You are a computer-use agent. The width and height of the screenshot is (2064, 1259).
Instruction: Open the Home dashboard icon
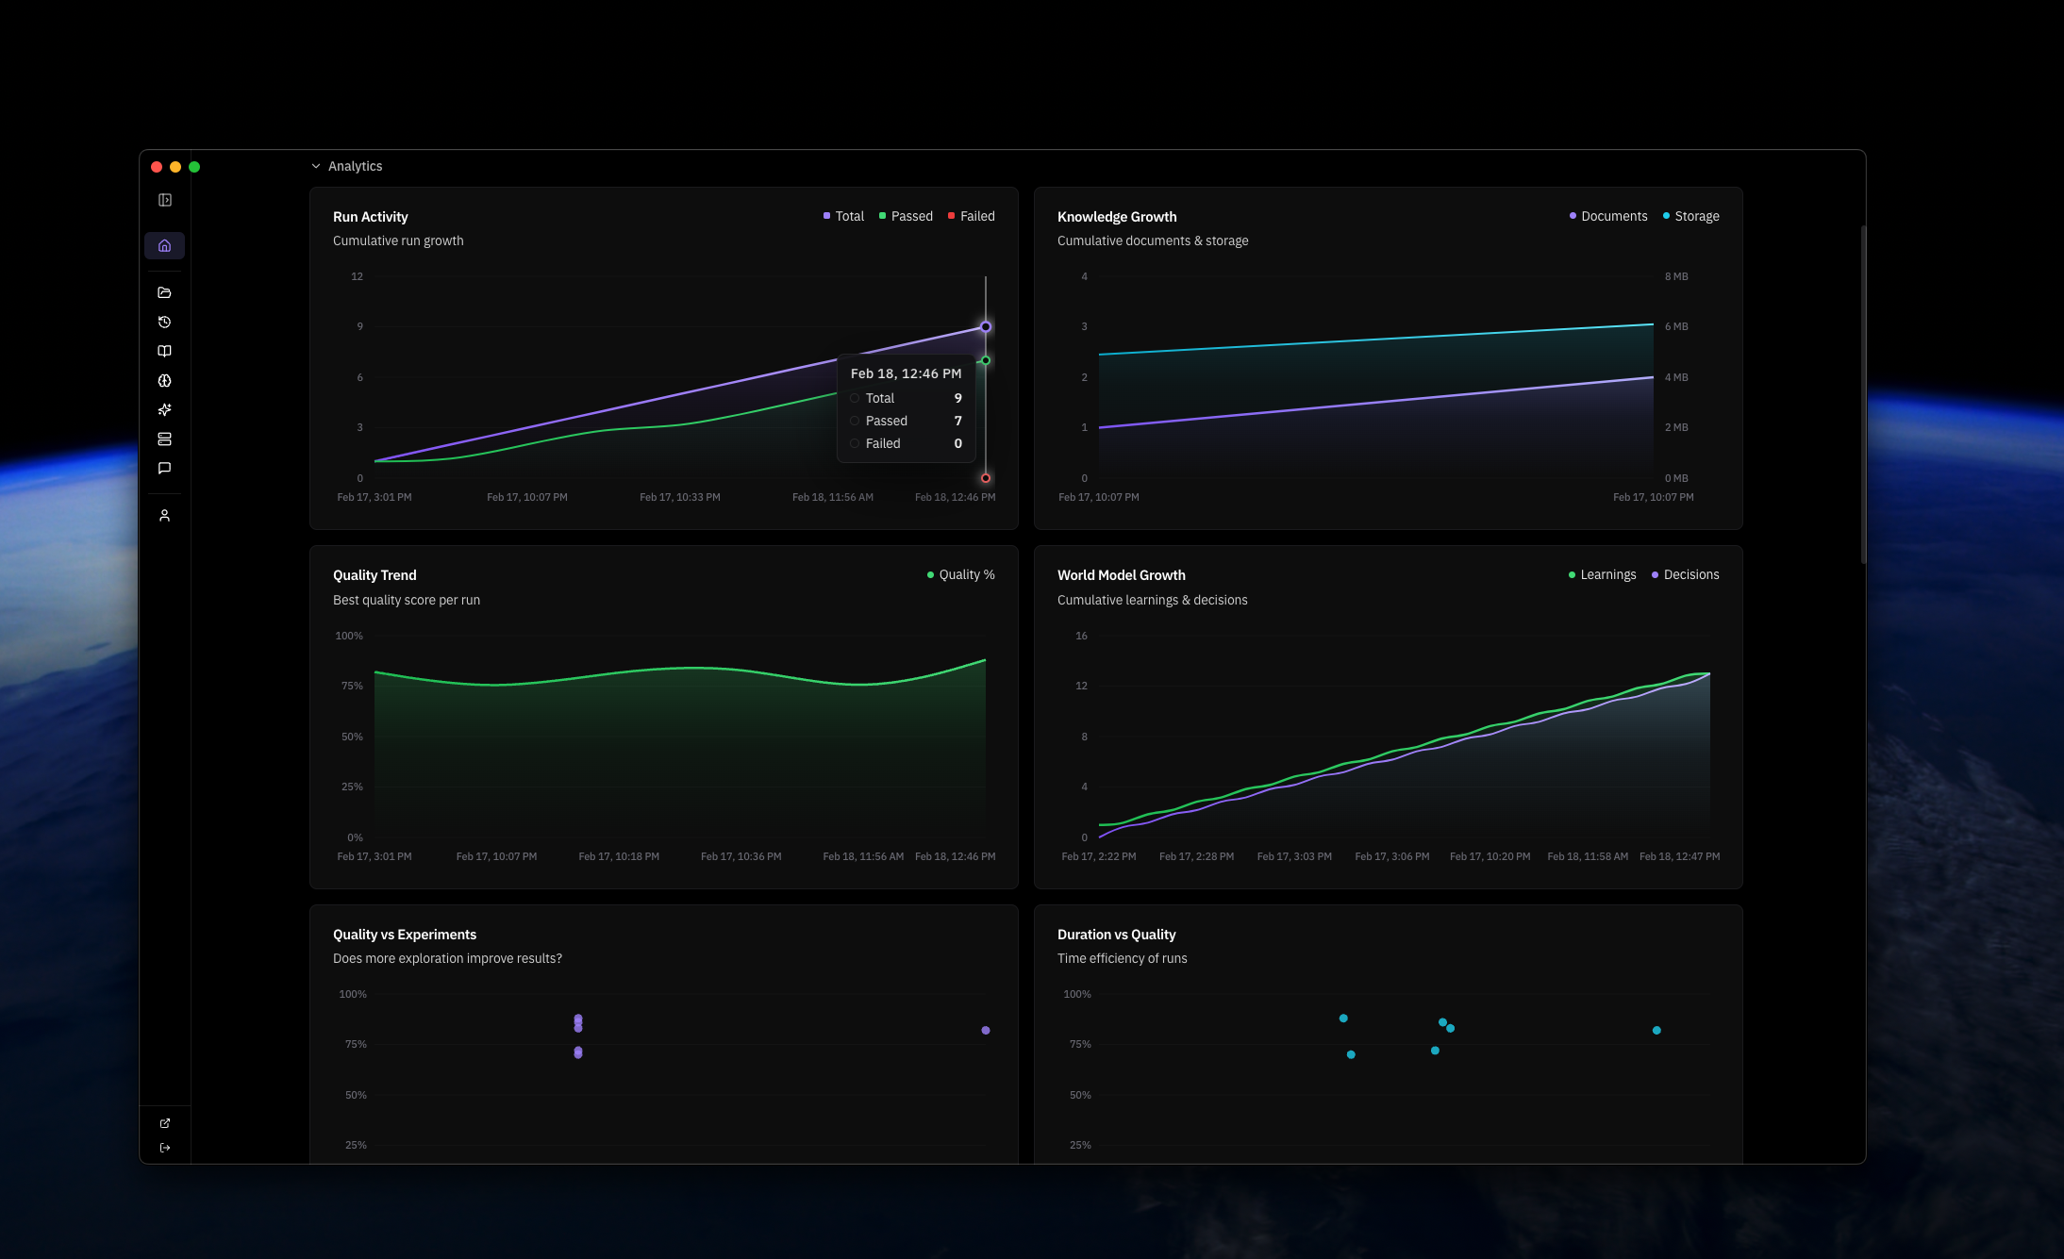pyautogui.click(x=165, y=246)
